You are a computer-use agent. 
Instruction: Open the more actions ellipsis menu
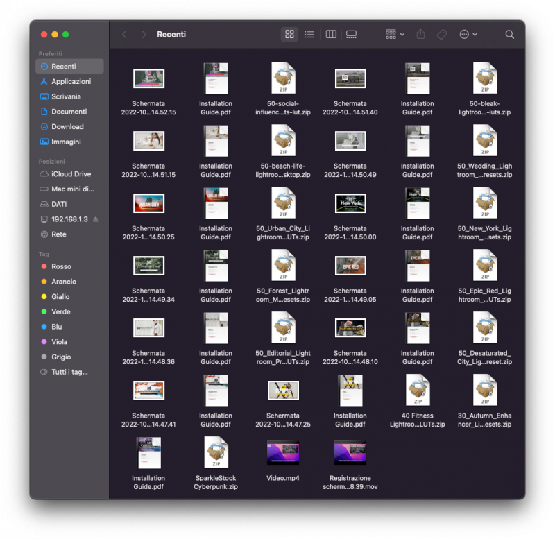[x=468, y=34]
